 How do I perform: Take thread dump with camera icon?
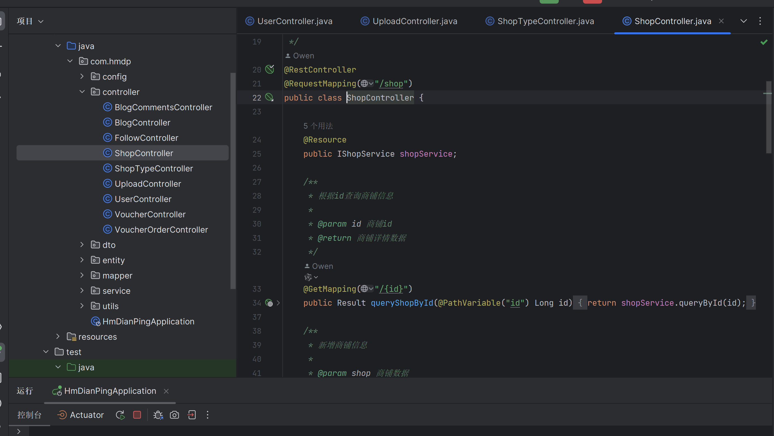pos(174,415)
